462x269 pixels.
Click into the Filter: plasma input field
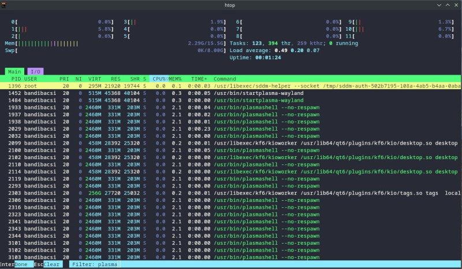coord(266,264)
